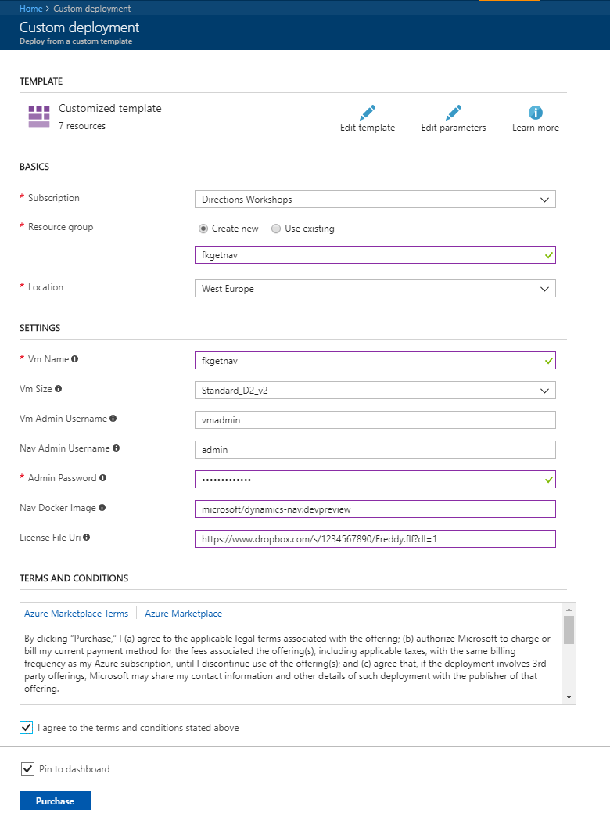Viewport: 610px width, 817px height.
Task: Open the Learn more info icon
Action: click(x=536, y=113)
